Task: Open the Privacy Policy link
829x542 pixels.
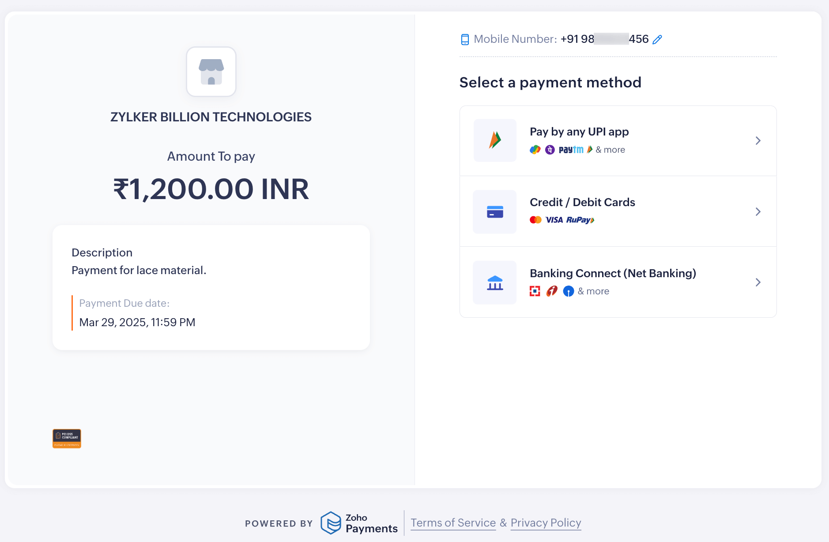Action: click(x=546, y=523)
